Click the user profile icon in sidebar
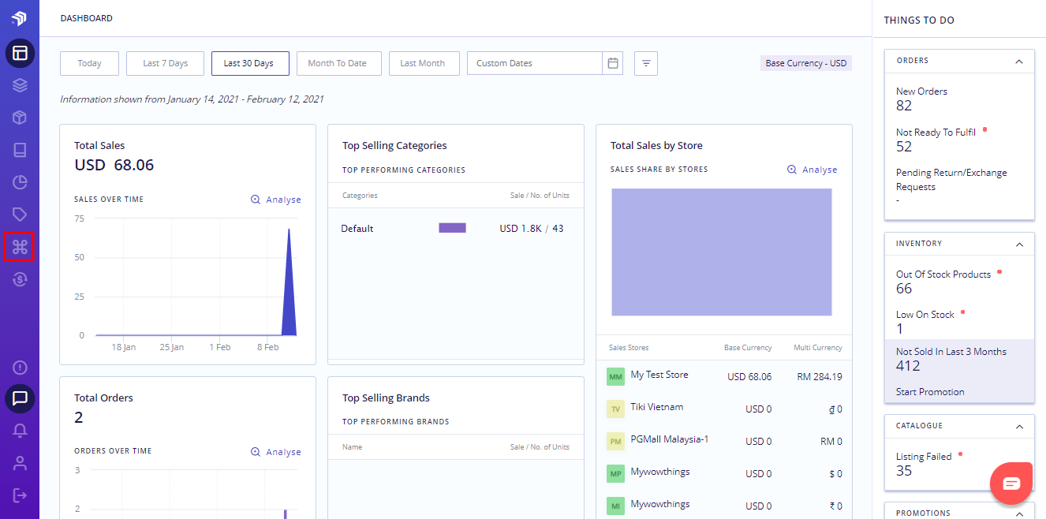1046x519 pixels. coord(20,462)
